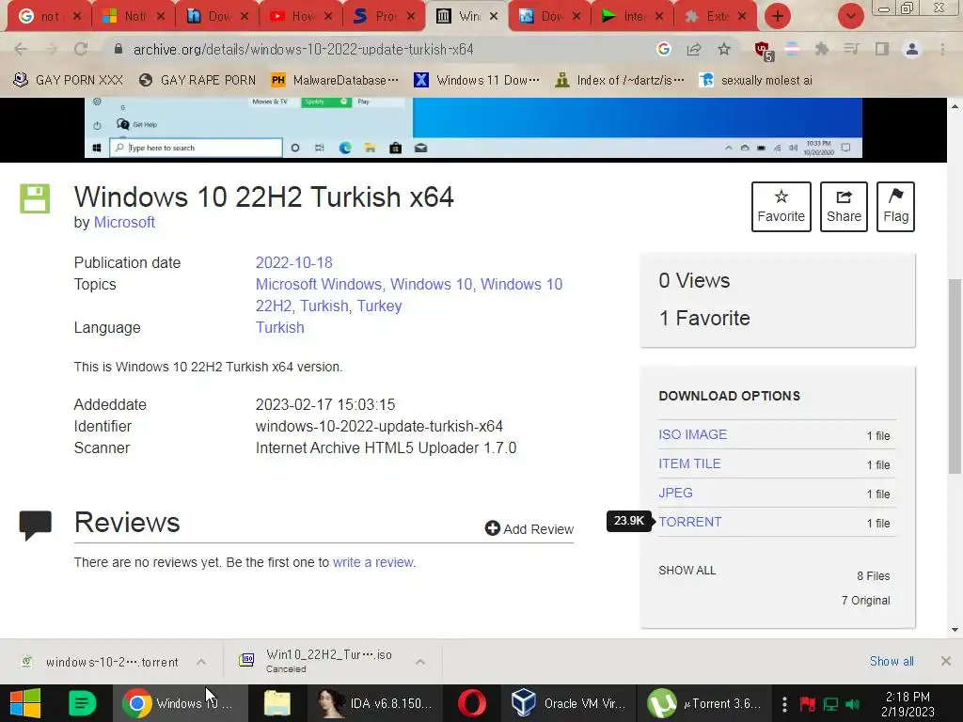The image size is (963, 722).
Task: Open a new tab with plus button
Action: (778, 16)
